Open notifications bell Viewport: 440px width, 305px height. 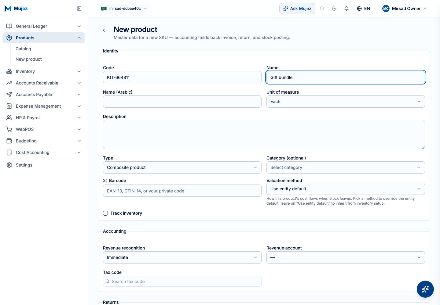[x=346, y=9]
